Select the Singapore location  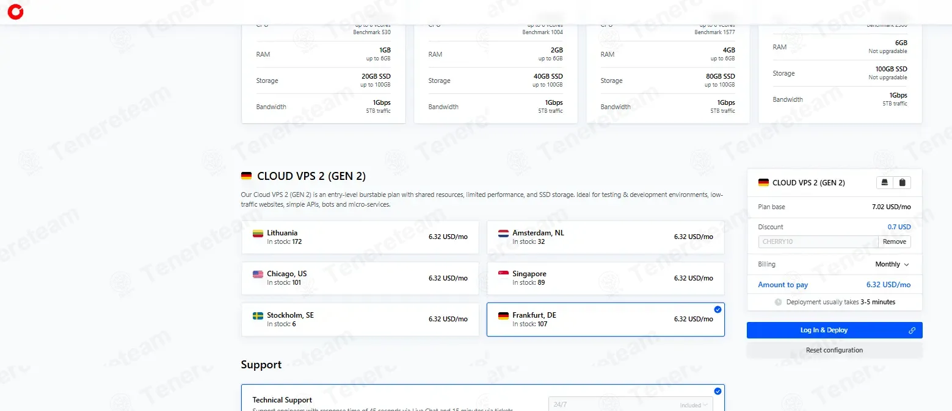coord(606,278)
